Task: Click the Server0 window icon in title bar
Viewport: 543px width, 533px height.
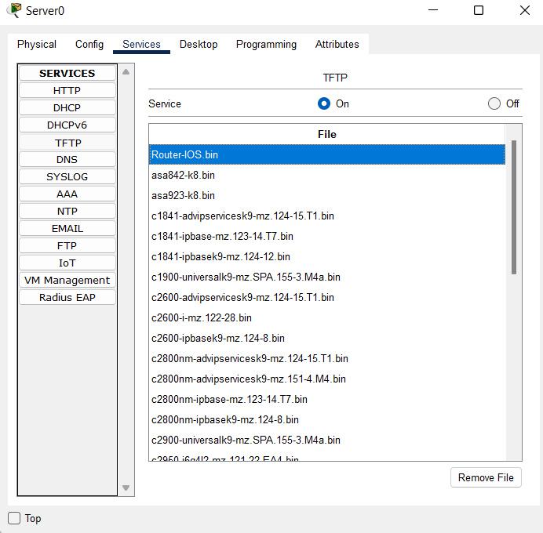Action: click(13, 10)
